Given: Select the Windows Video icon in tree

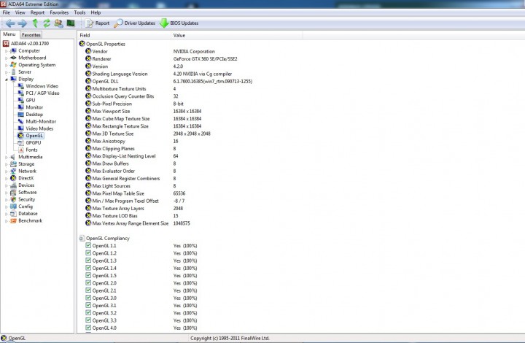Looking at the screenshot, I should coord(20,86).
